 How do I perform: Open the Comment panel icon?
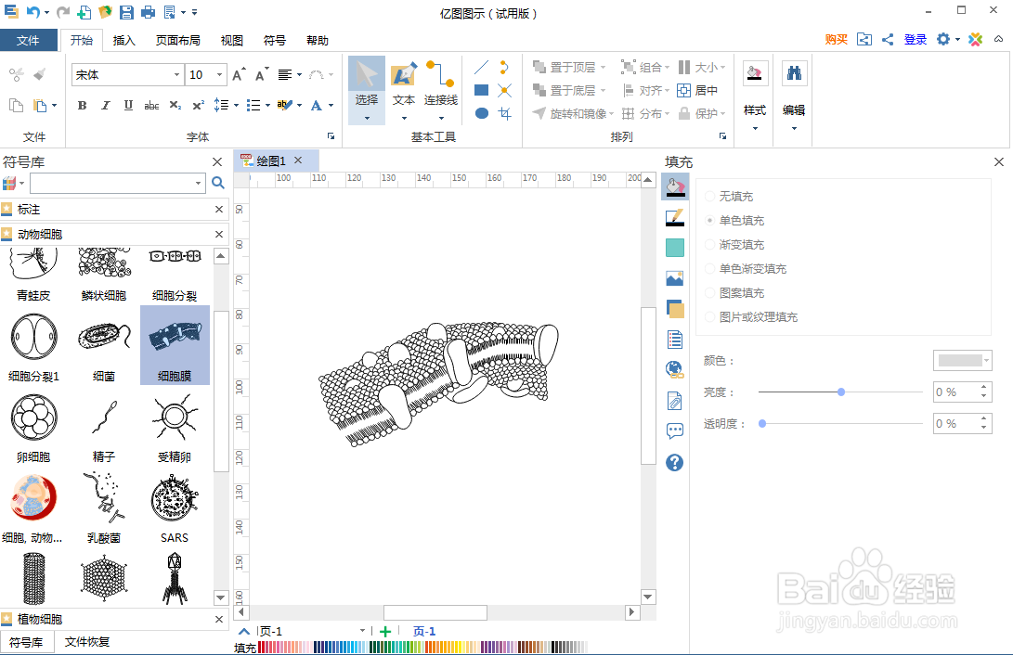pos(674,431)
